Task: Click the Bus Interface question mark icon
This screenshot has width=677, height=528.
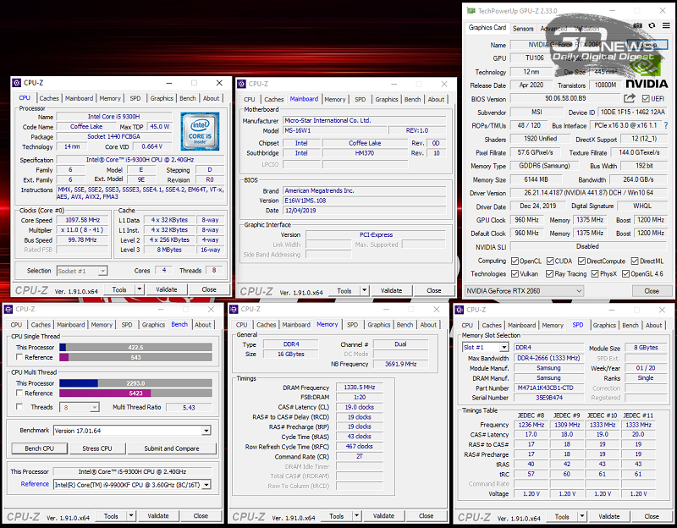Action: tap(666, 125)
